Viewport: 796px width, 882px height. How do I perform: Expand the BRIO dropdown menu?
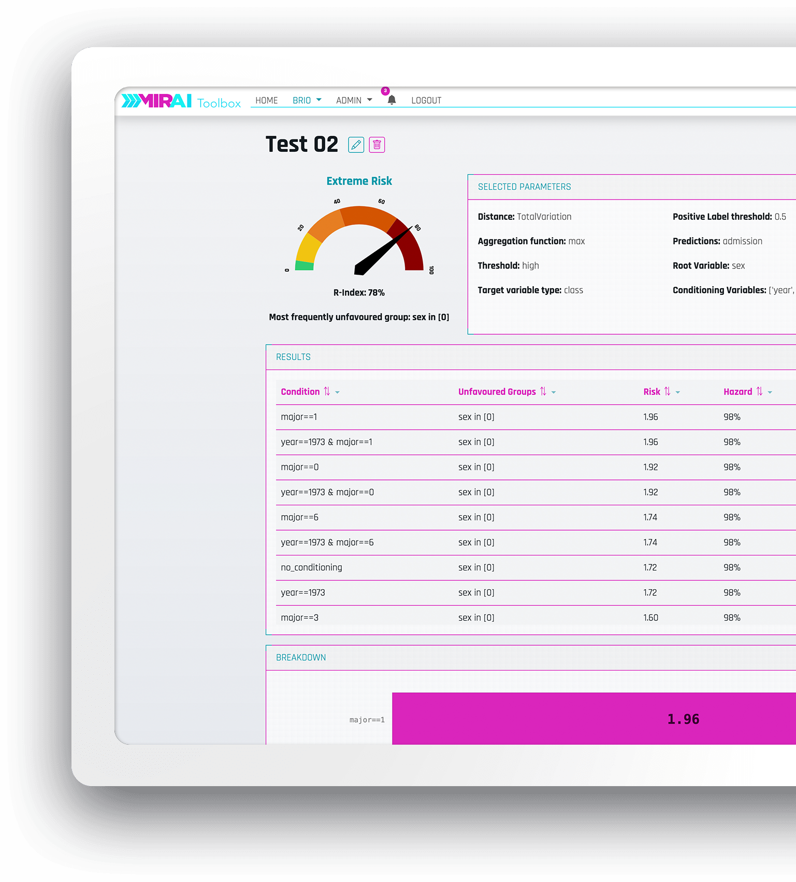tap(307, 101)
